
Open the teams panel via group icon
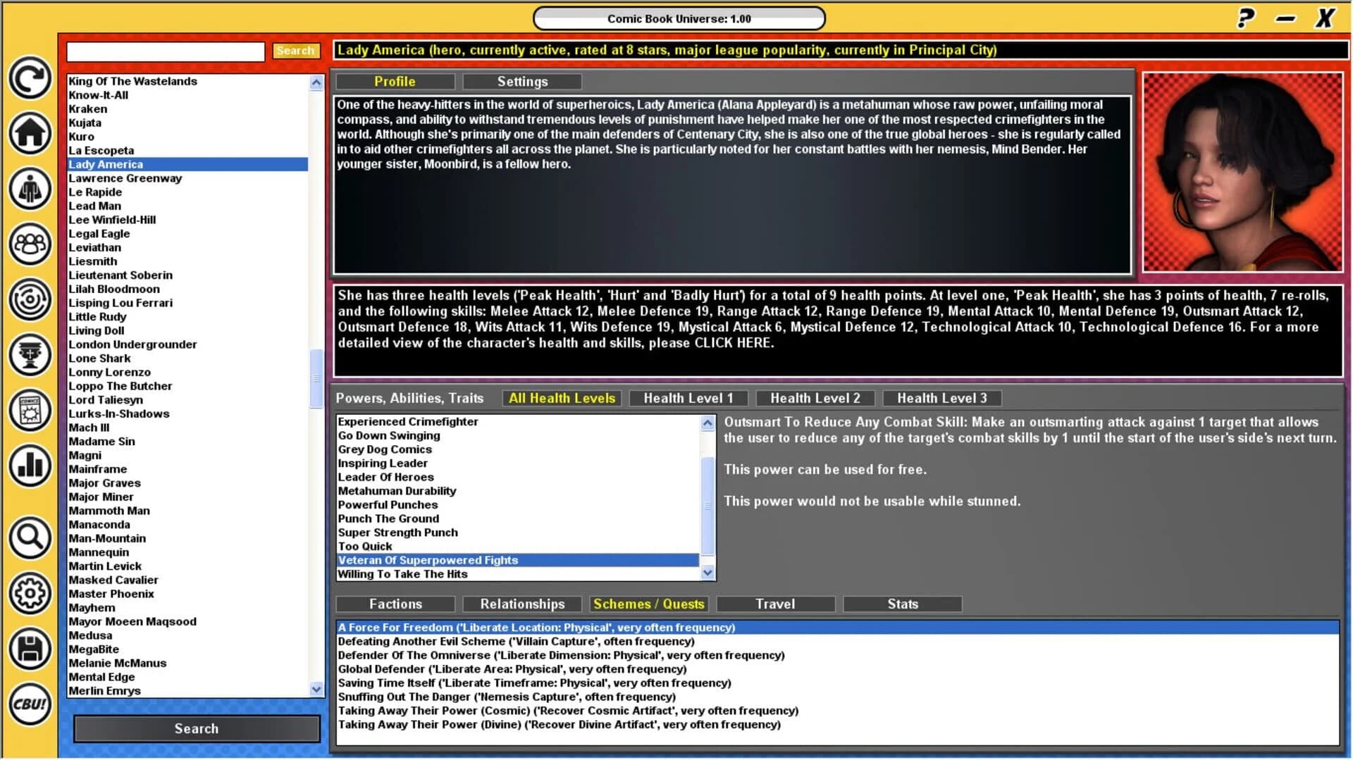(30, 244)
